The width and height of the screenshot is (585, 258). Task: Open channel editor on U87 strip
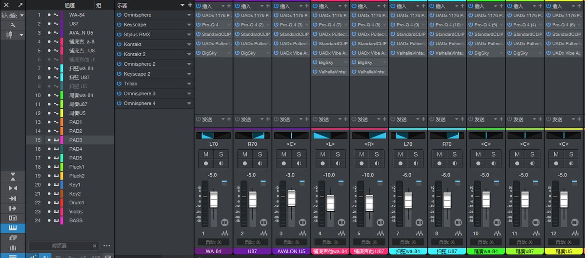point(263,222)
